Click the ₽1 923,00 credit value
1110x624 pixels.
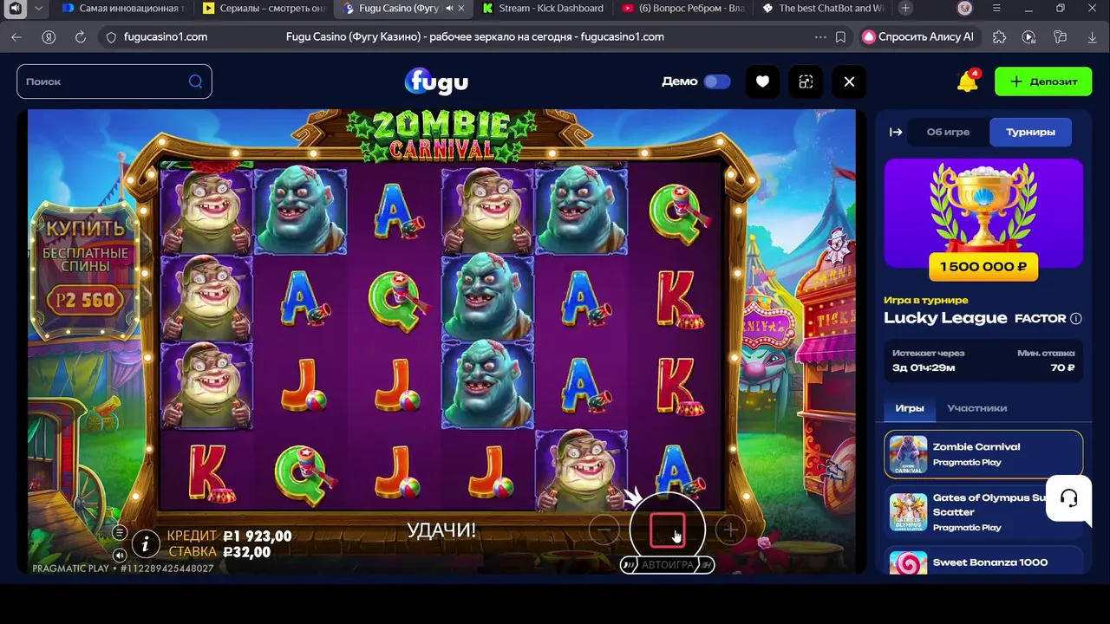258,536
